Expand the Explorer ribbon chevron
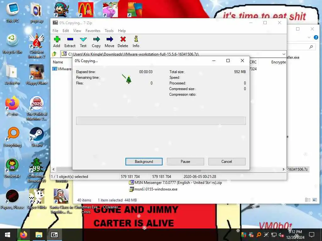This screenshot has height=241, width=322. [309, 37]
